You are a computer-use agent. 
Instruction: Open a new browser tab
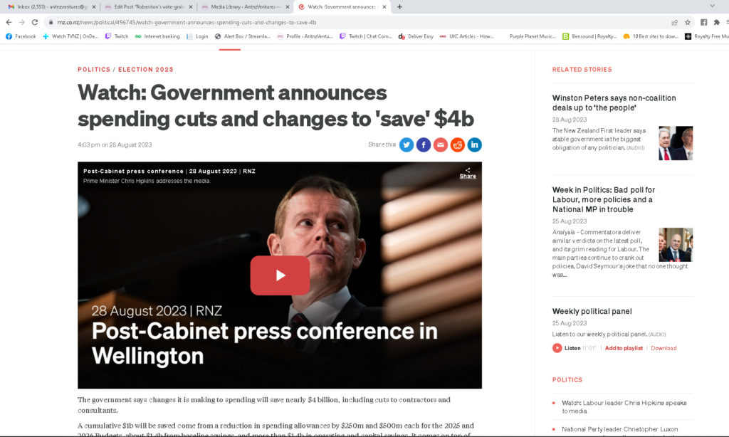(399, 7)
